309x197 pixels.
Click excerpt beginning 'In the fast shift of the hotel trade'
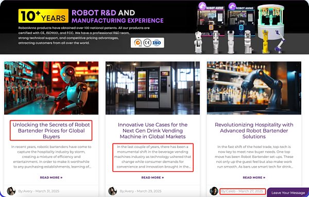254,157
